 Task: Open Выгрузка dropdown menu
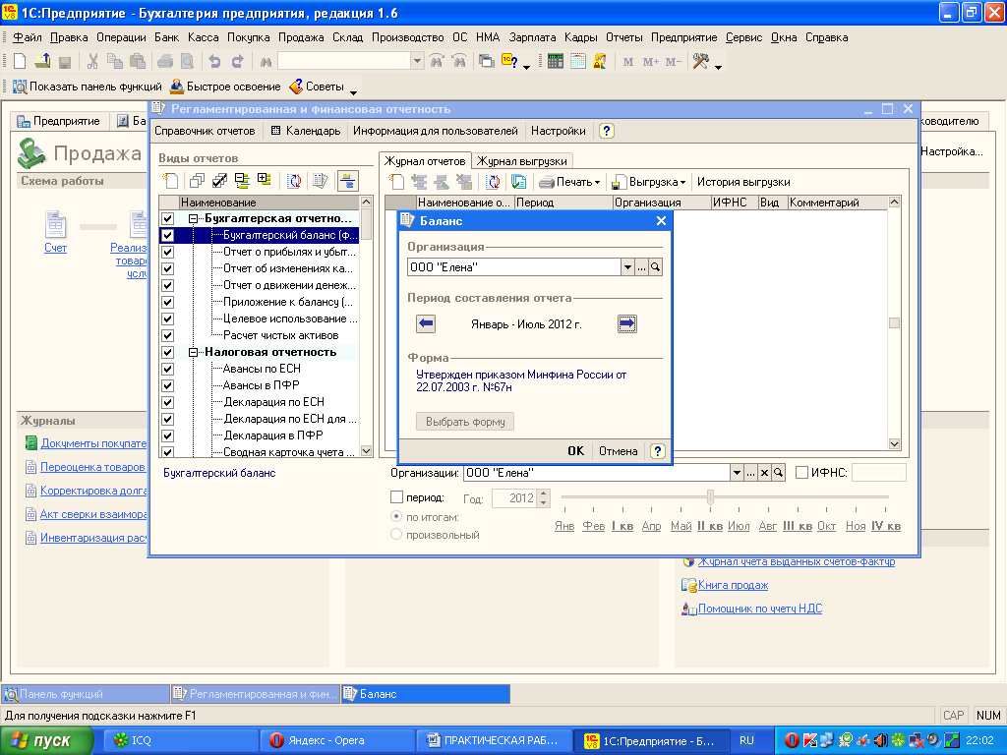(x=648, y=182)
